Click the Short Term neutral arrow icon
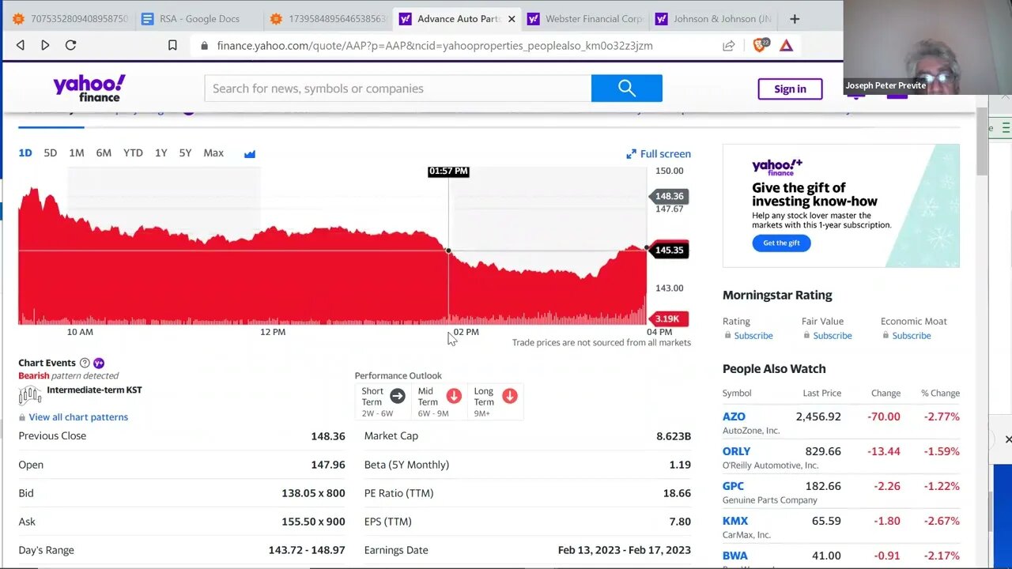The height and width of the screenshot is (569, 1012). click(x=398, y=396)
